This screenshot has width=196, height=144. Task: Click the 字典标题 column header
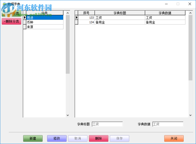coord(120,13)
